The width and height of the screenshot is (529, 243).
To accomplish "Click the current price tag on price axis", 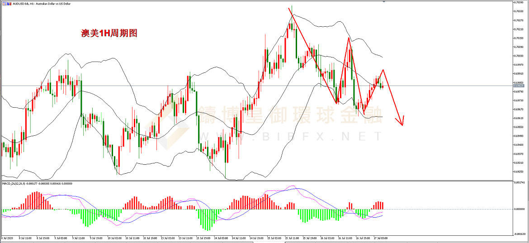I will pyautogui.click(x=519, y=86).
